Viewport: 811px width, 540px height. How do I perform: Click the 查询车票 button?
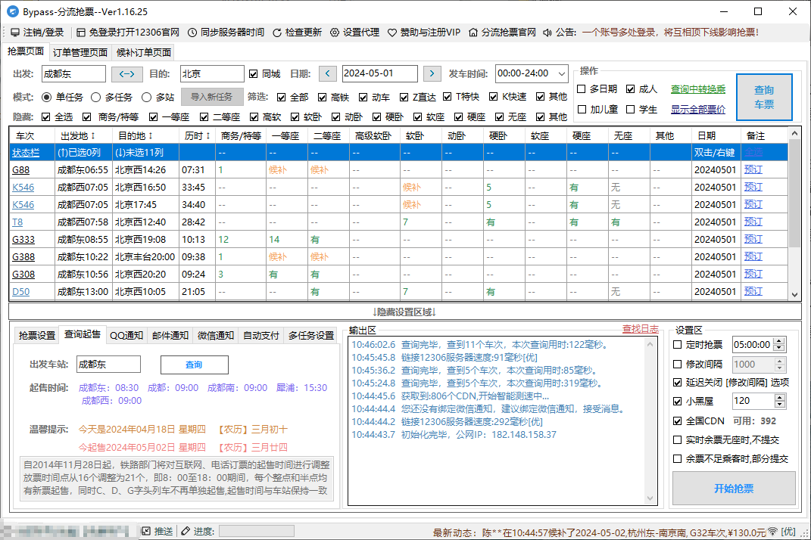click(763, 97)
